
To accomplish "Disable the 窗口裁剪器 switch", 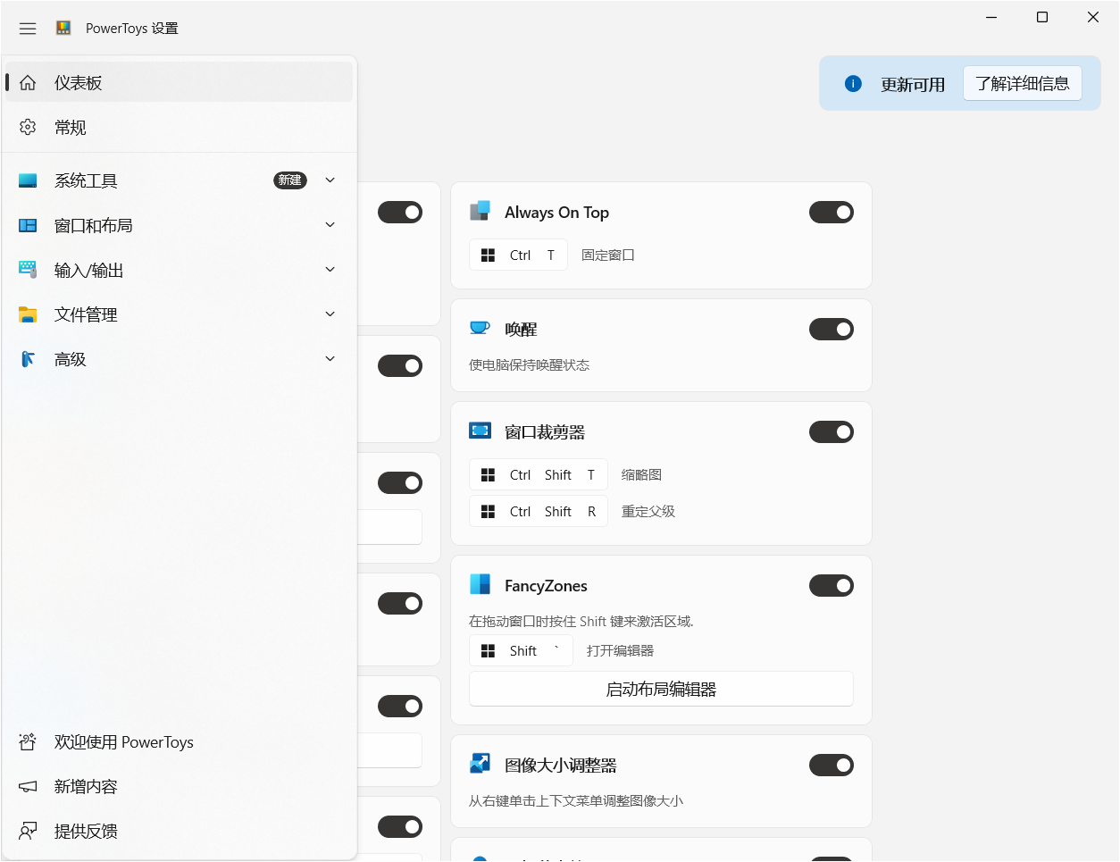I will click(832, 432).
